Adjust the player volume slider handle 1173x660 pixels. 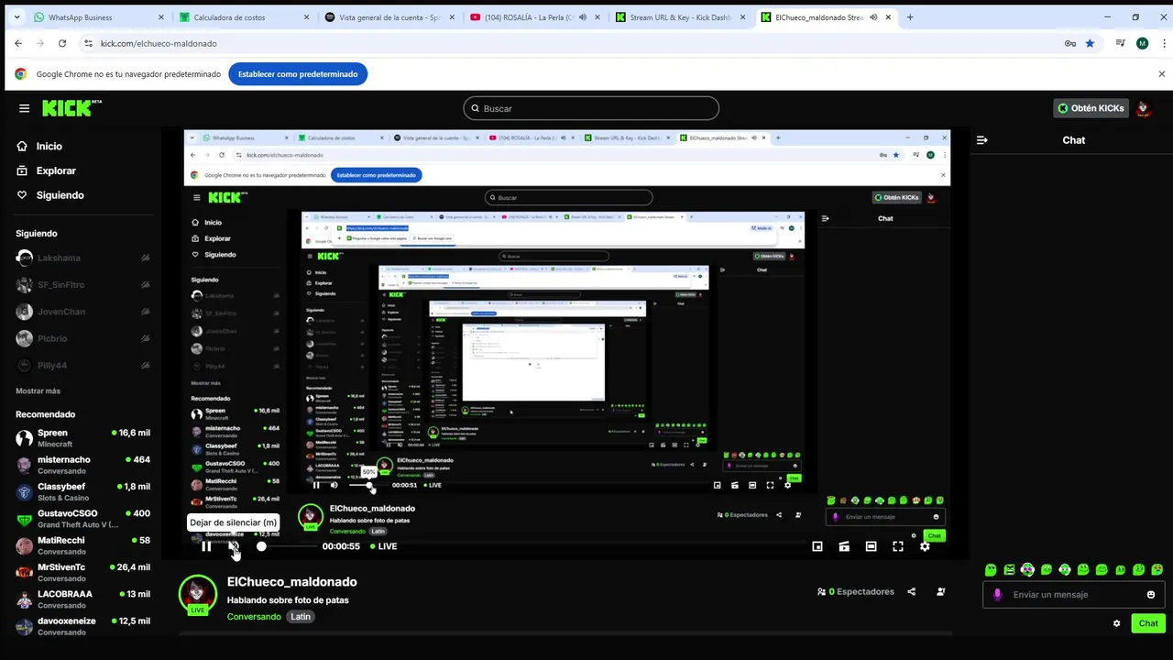pyautogui.click(x=261, y=546)
